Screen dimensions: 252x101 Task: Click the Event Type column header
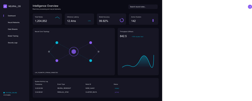click(61, 84)
